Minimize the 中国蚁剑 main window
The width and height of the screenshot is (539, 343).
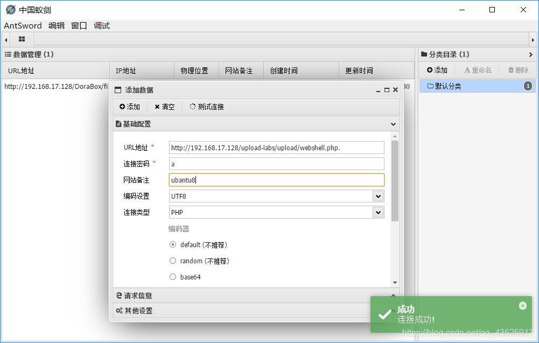461,10
